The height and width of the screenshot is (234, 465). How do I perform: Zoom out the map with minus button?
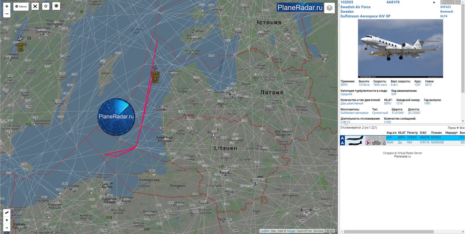[7, 14]
